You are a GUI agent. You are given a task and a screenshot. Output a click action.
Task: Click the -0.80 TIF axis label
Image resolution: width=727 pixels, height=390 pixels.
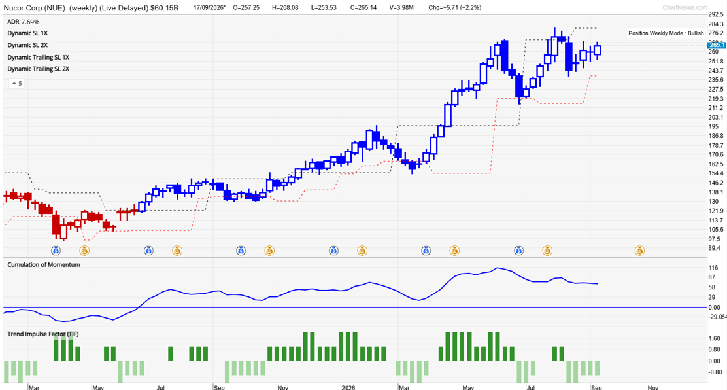point(715,372)
